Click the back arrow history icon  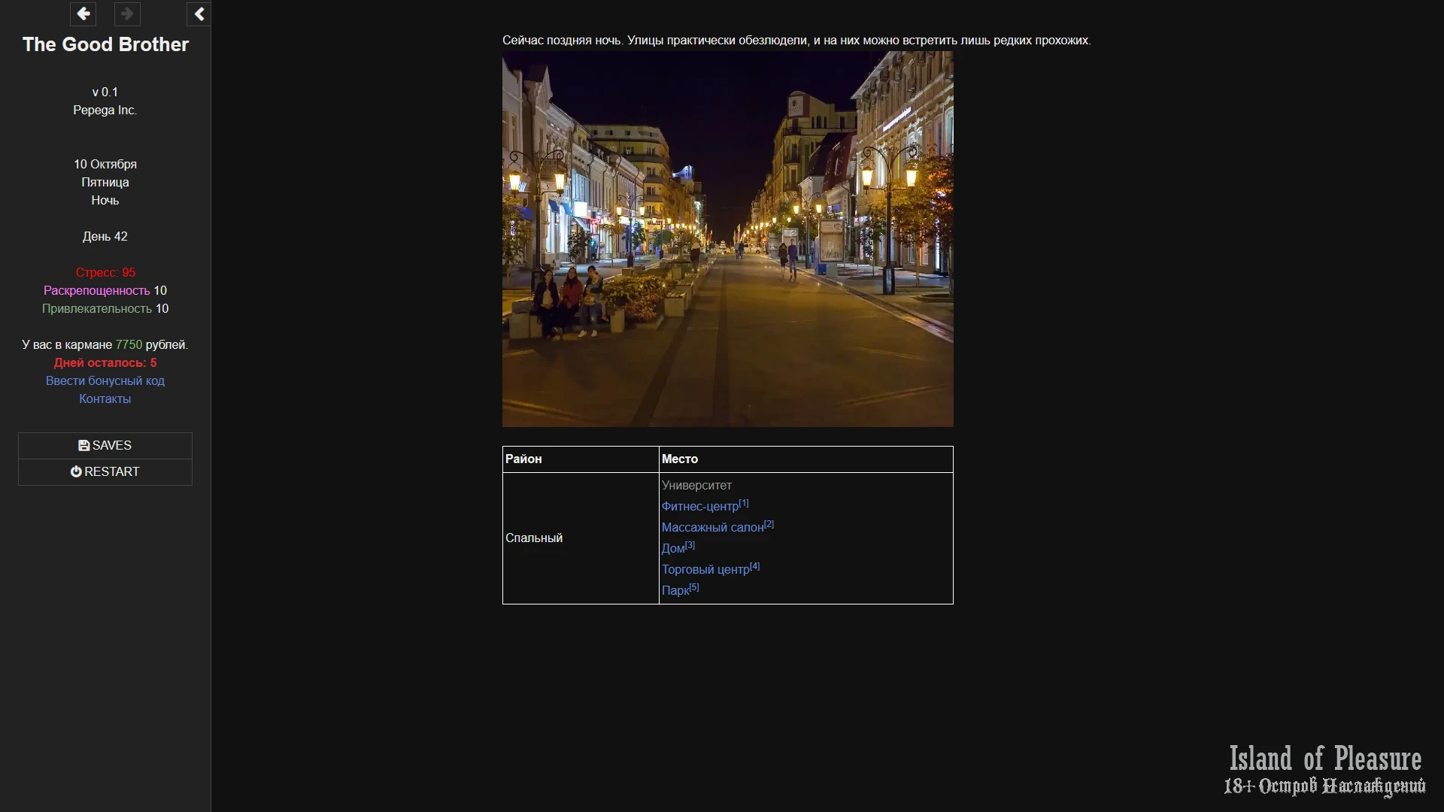tap(83, 14)
